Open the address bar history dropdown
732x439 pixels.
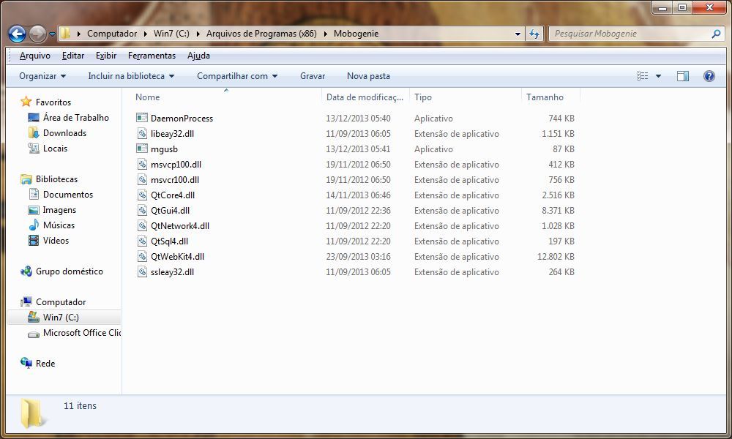tap(518, 34)
